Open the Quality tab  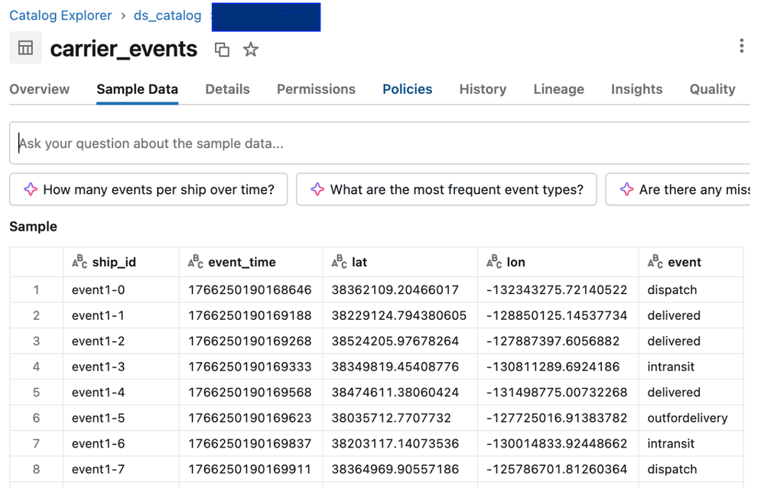pos(712,89)
